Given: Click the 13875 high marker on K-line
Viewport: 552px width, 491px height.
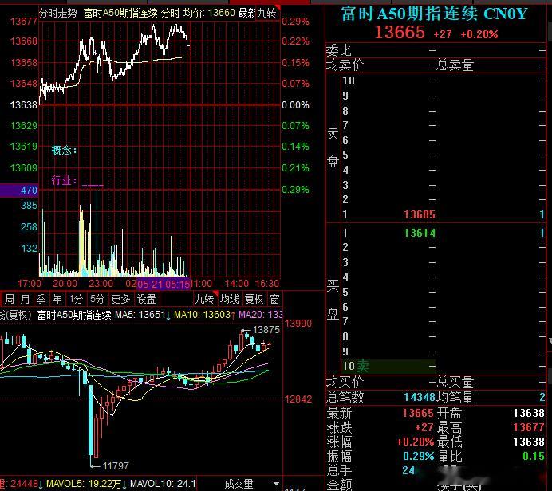Looking at the screenshot, I should pos(266,330).
